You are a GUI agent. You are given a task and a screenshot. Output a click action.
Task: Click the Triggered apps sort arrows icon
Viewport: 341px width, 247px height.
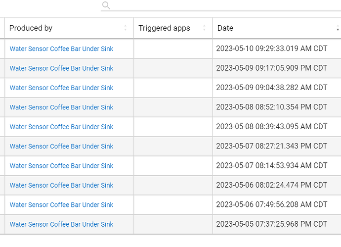tap(204, 28)
